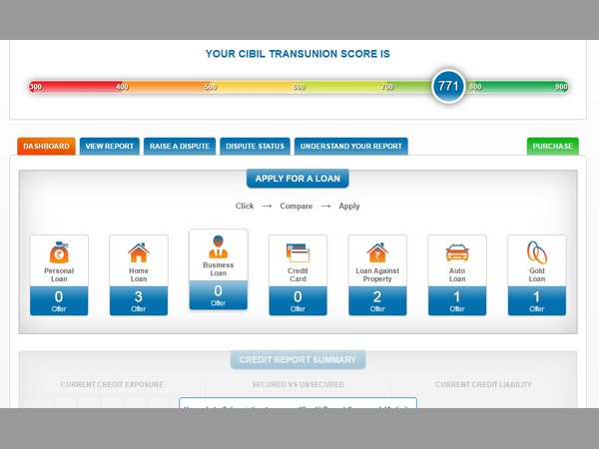Switch to the View Report tab
The height and width of the screenshot is (449, 599).
click(109, 147)
